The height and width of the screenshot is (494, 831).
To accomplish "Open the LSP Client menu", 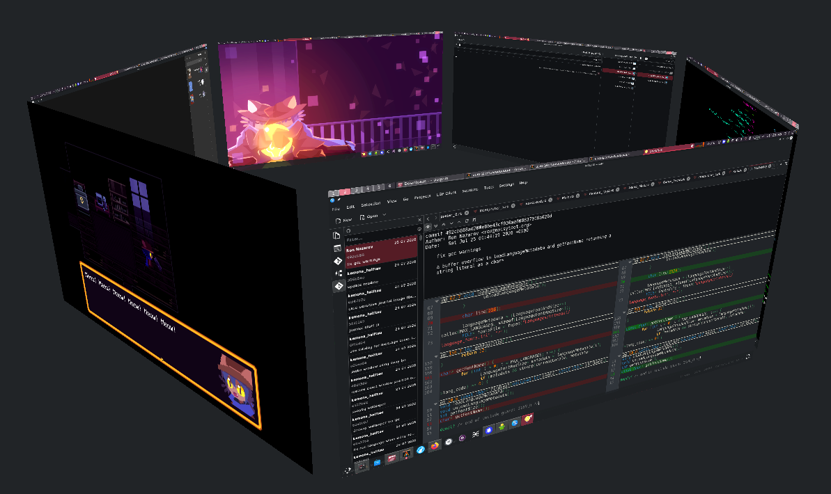I will point(446,194).
